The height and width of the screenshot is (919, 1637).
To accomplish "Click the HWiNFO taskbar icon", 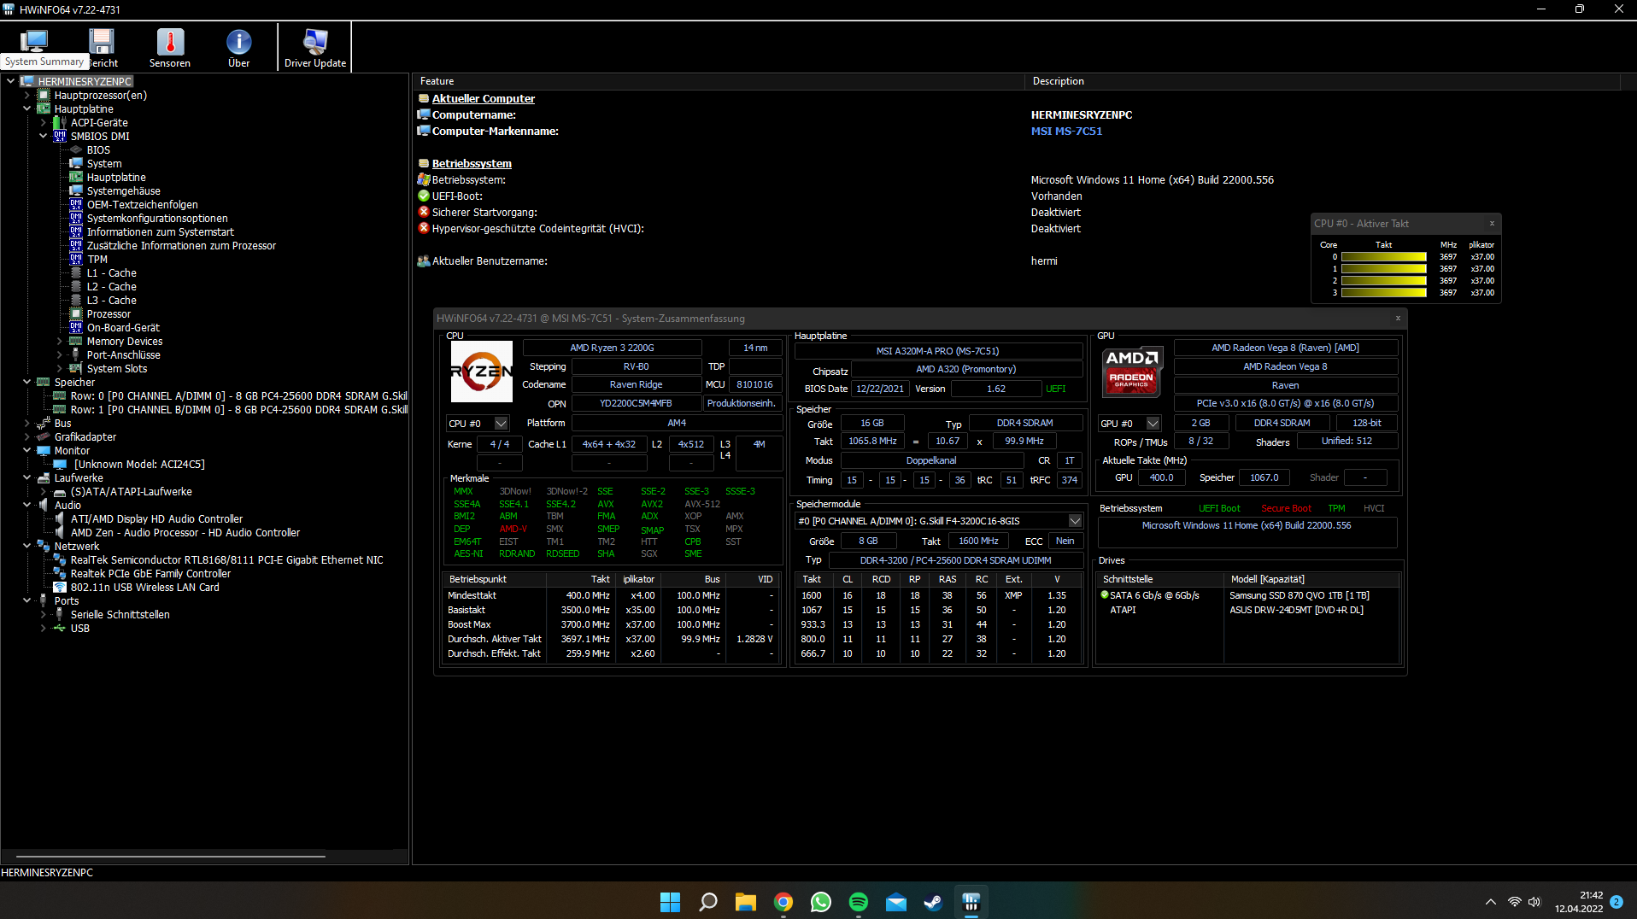I will pos(971,902).
